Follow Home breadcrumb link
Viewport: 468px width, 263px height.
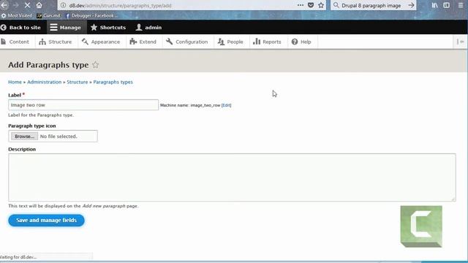click(x=15, y=82)
